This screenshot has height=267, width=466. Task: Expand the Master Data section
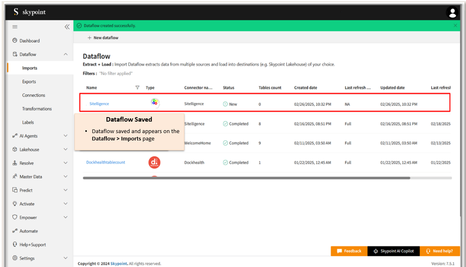tap(66, 176)
